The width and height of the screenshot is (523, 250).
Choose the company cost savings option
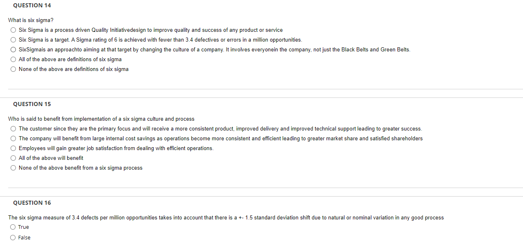click(x=13, y=138)
